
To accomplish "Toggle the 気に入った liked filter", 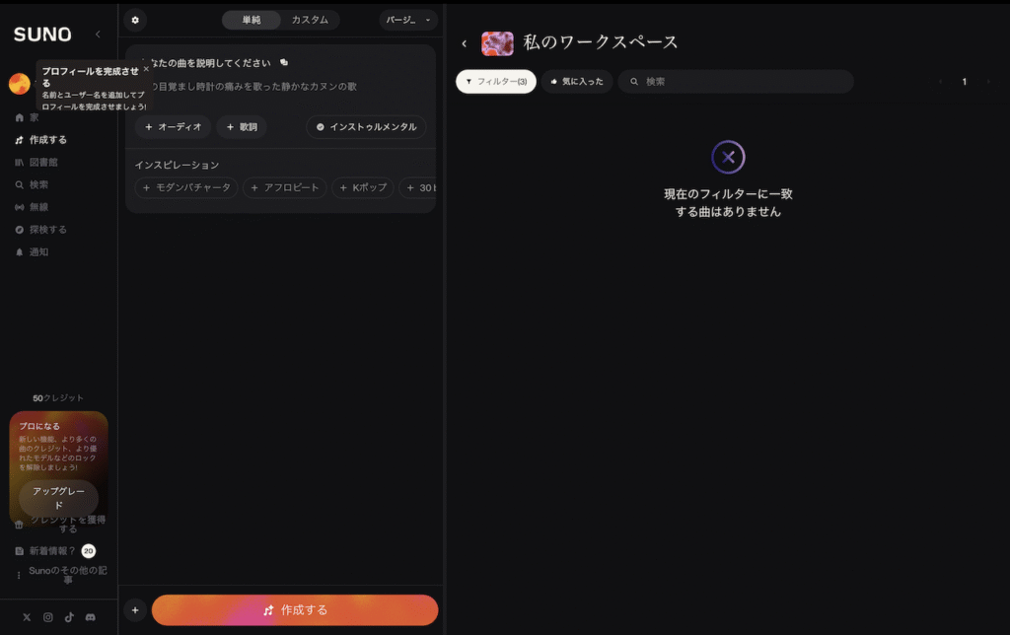I will (x=577, y=82).
